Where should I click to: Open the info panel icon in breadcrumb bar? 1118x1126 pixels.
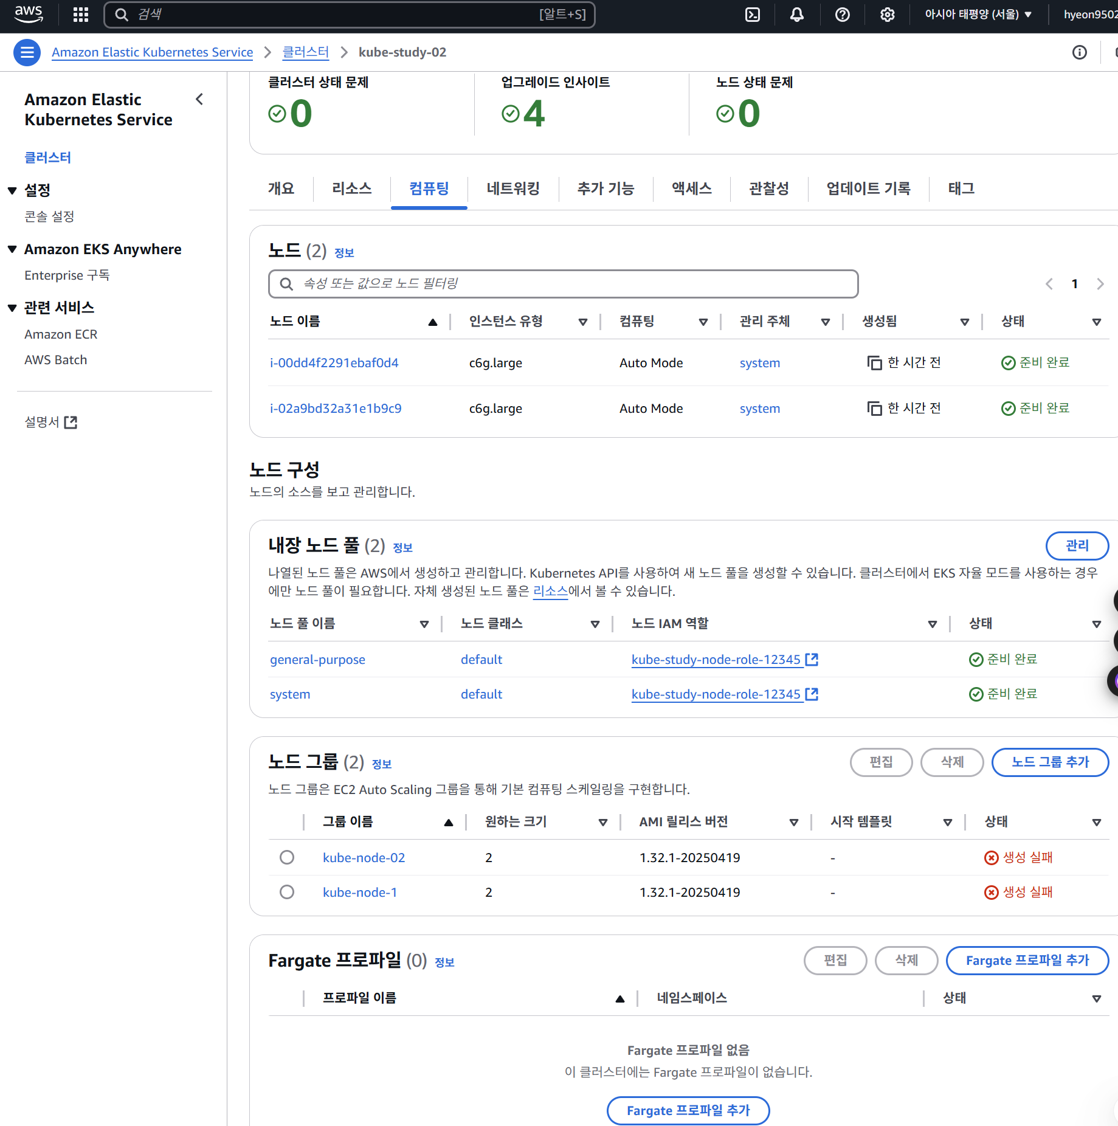click(1080, 52)
